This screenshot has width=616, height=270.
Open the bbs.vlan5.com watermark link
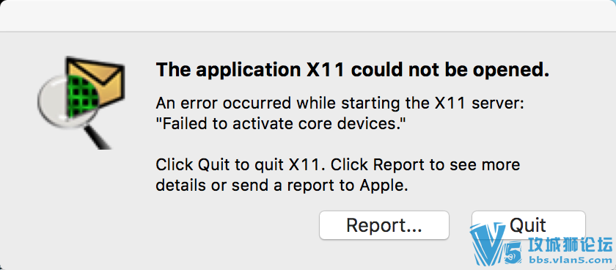click(x=570, y=260)
